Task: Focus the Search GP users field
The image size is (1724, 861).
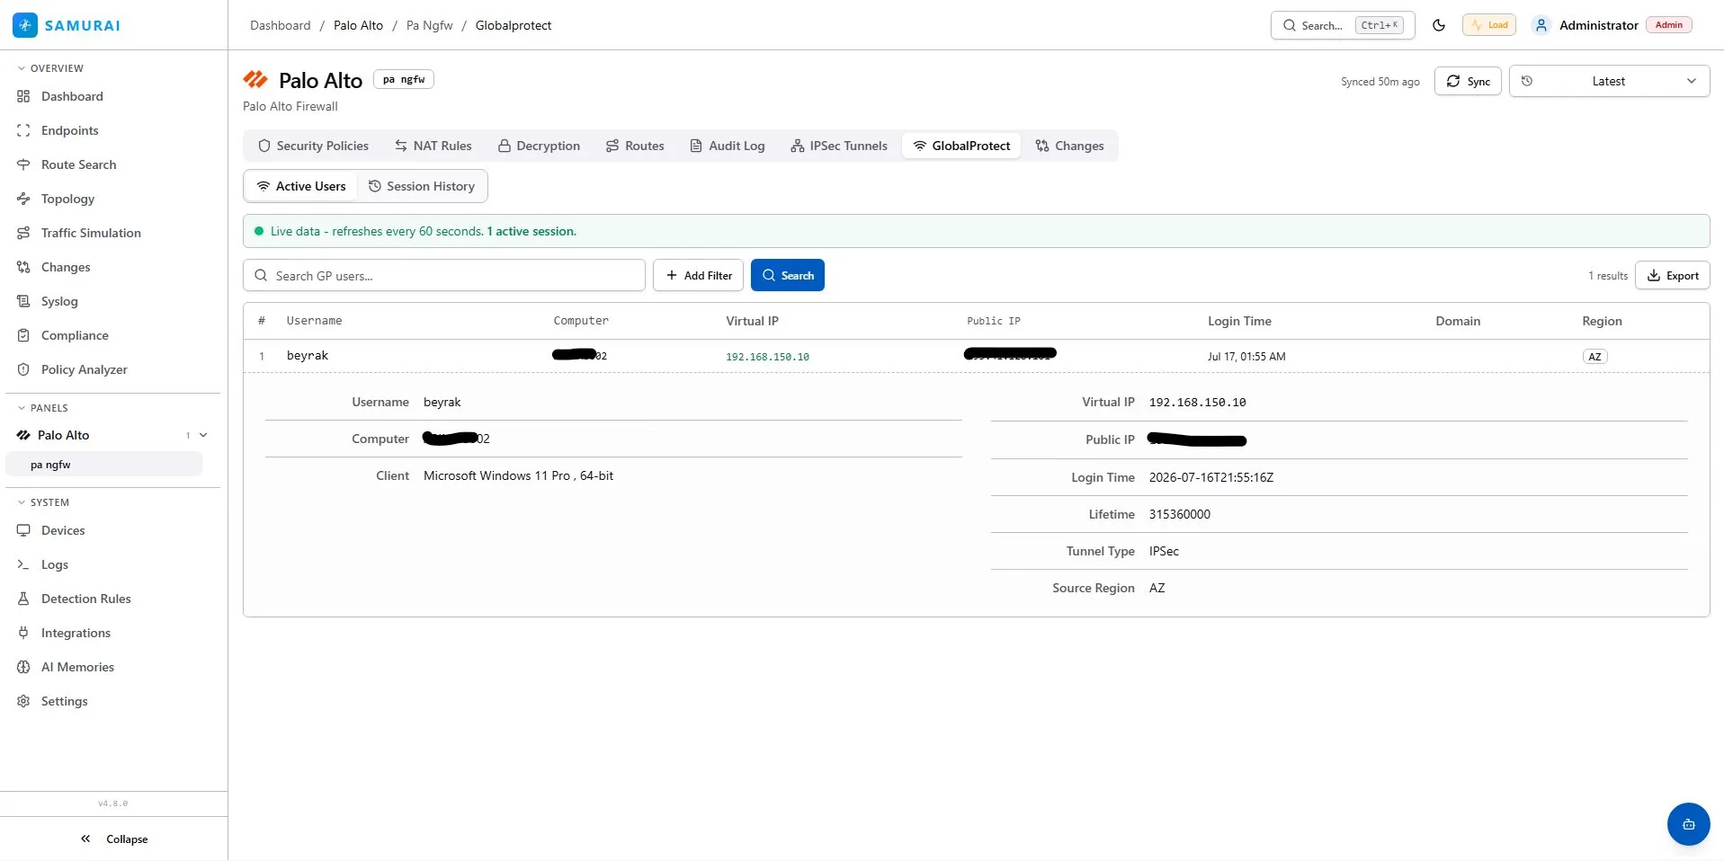Action: [x=444, y=275]
